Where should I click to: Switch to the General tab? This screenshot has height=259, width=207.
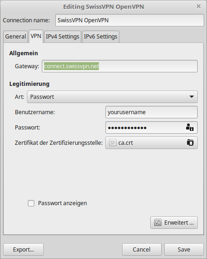15,37
